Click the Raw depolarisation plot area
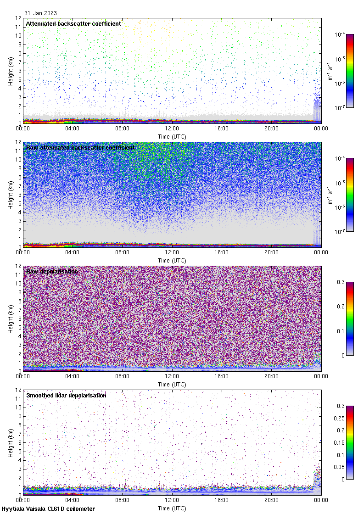358x514 pixels. (x=172, y=318)
